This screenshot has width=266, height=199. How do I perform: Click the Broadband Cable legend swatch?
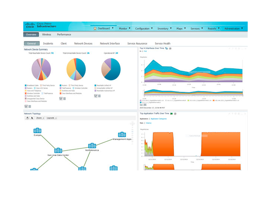(26, 85)
